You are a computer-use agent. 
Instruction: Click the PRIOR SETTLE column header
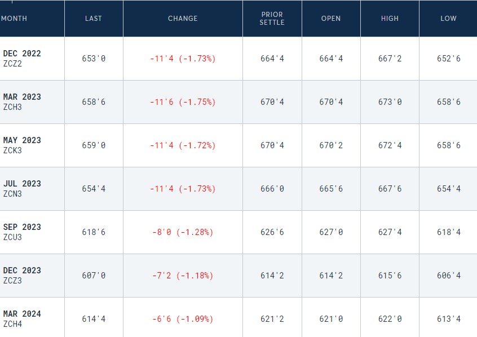pos(272,19)
